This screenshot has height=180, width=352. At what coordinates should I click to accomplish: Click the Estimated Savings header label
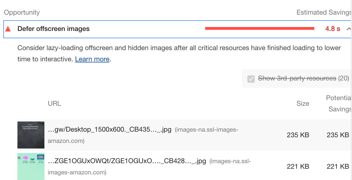click(324, 12)
